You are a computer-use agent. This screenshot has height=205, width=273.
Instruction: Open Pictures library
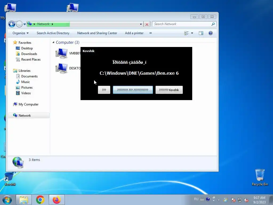coord(24,87)
